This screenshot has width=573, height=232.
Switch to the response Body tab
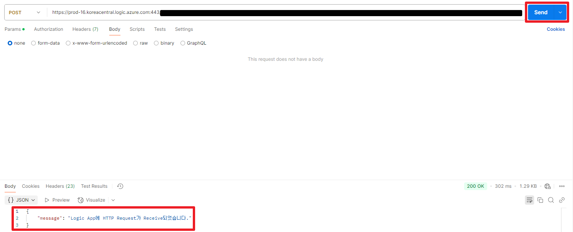(x=10, y=186)
